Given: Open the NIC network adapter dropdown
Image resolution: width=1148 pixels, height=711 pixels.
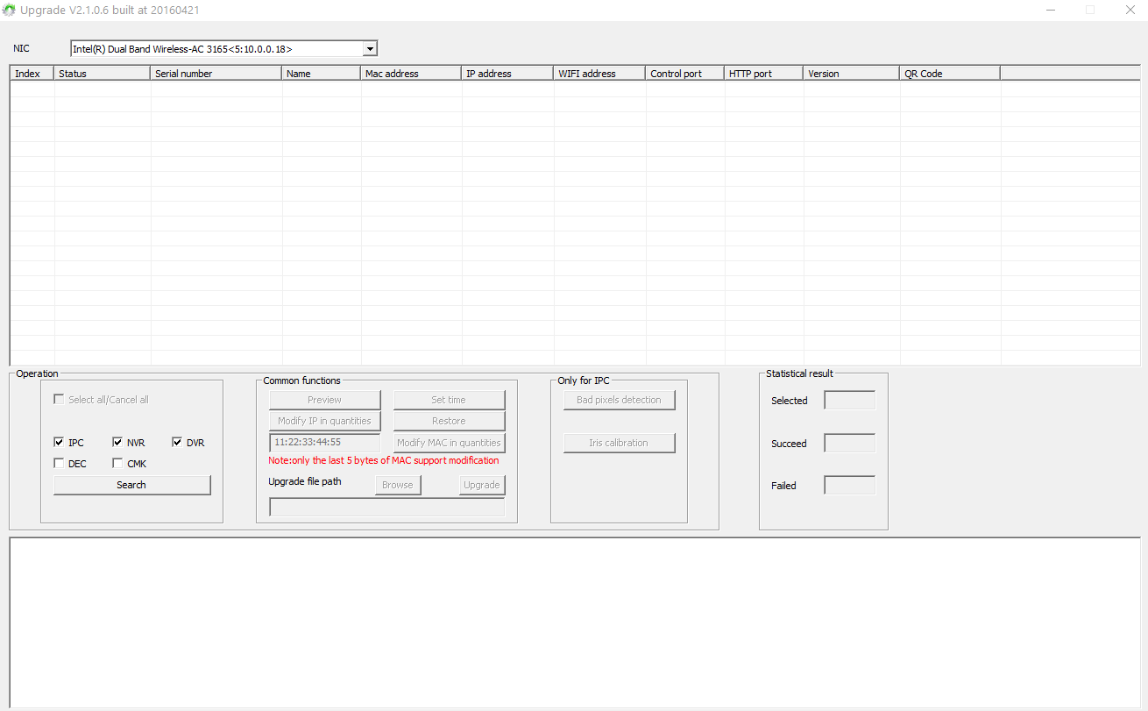Looking at the screenshot, I should (370, 49).
